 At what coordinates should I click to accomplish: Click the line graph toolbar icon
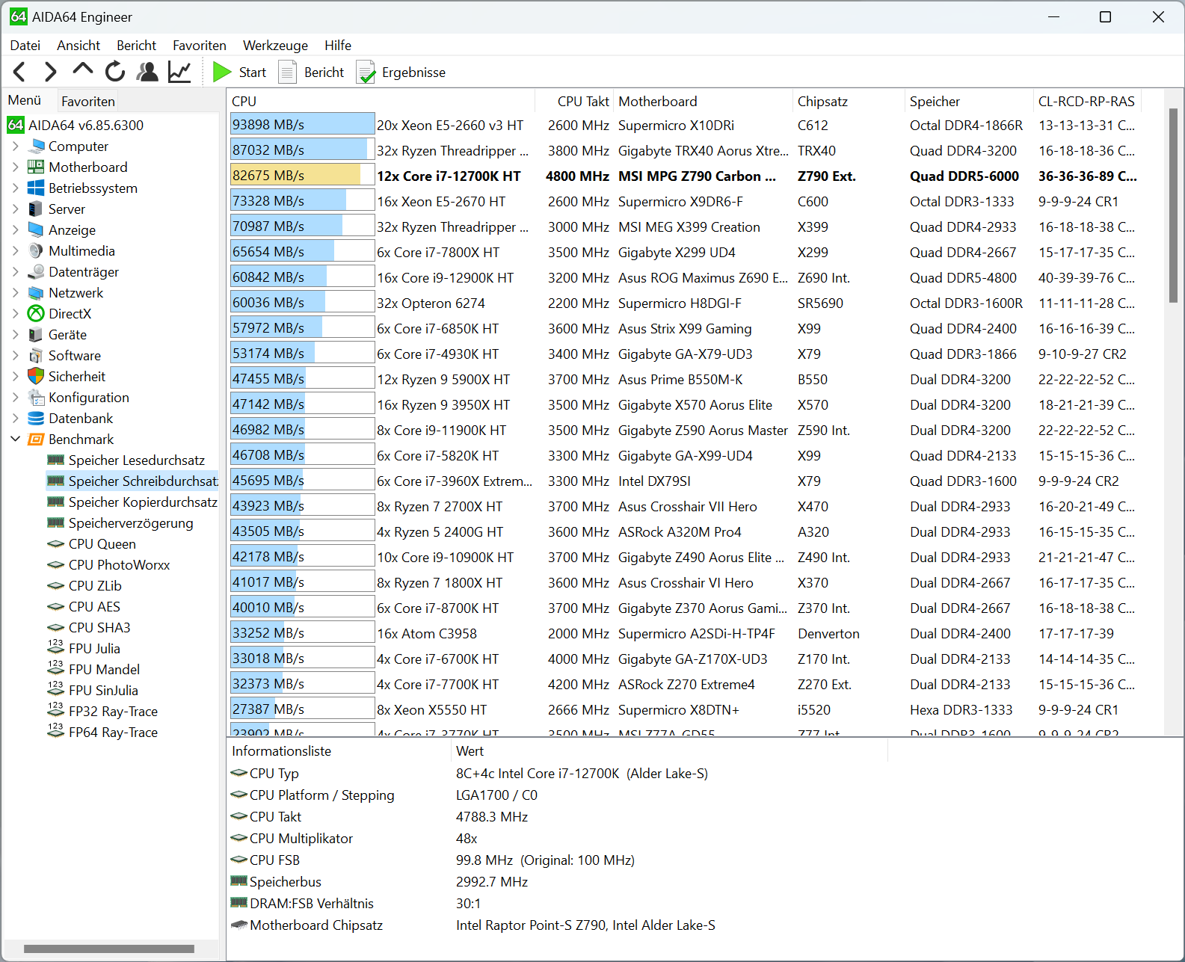(179, 72)
